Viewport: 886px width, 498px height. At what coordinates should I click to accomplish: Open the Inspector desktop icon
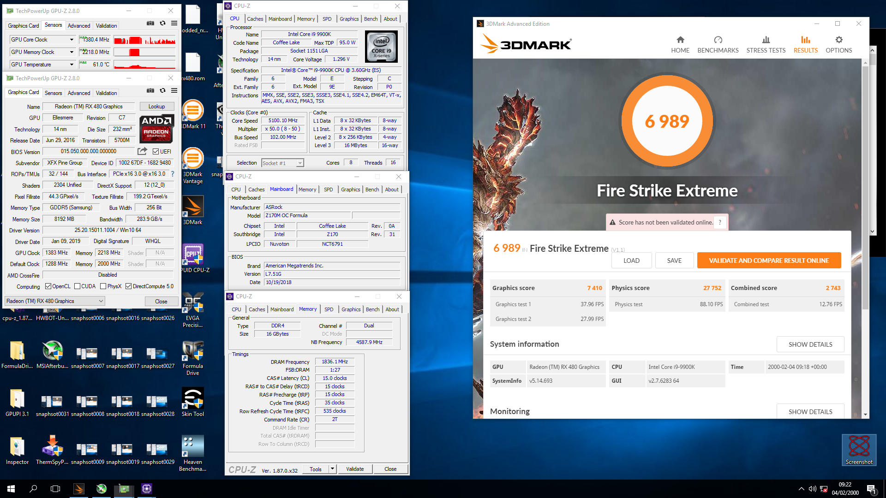(x=17, y=450)
